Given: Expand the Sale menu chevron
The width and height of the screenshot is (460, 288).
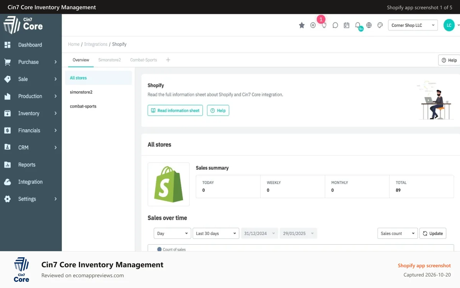Looking at the screenshot, I should [x=56, y=79].
